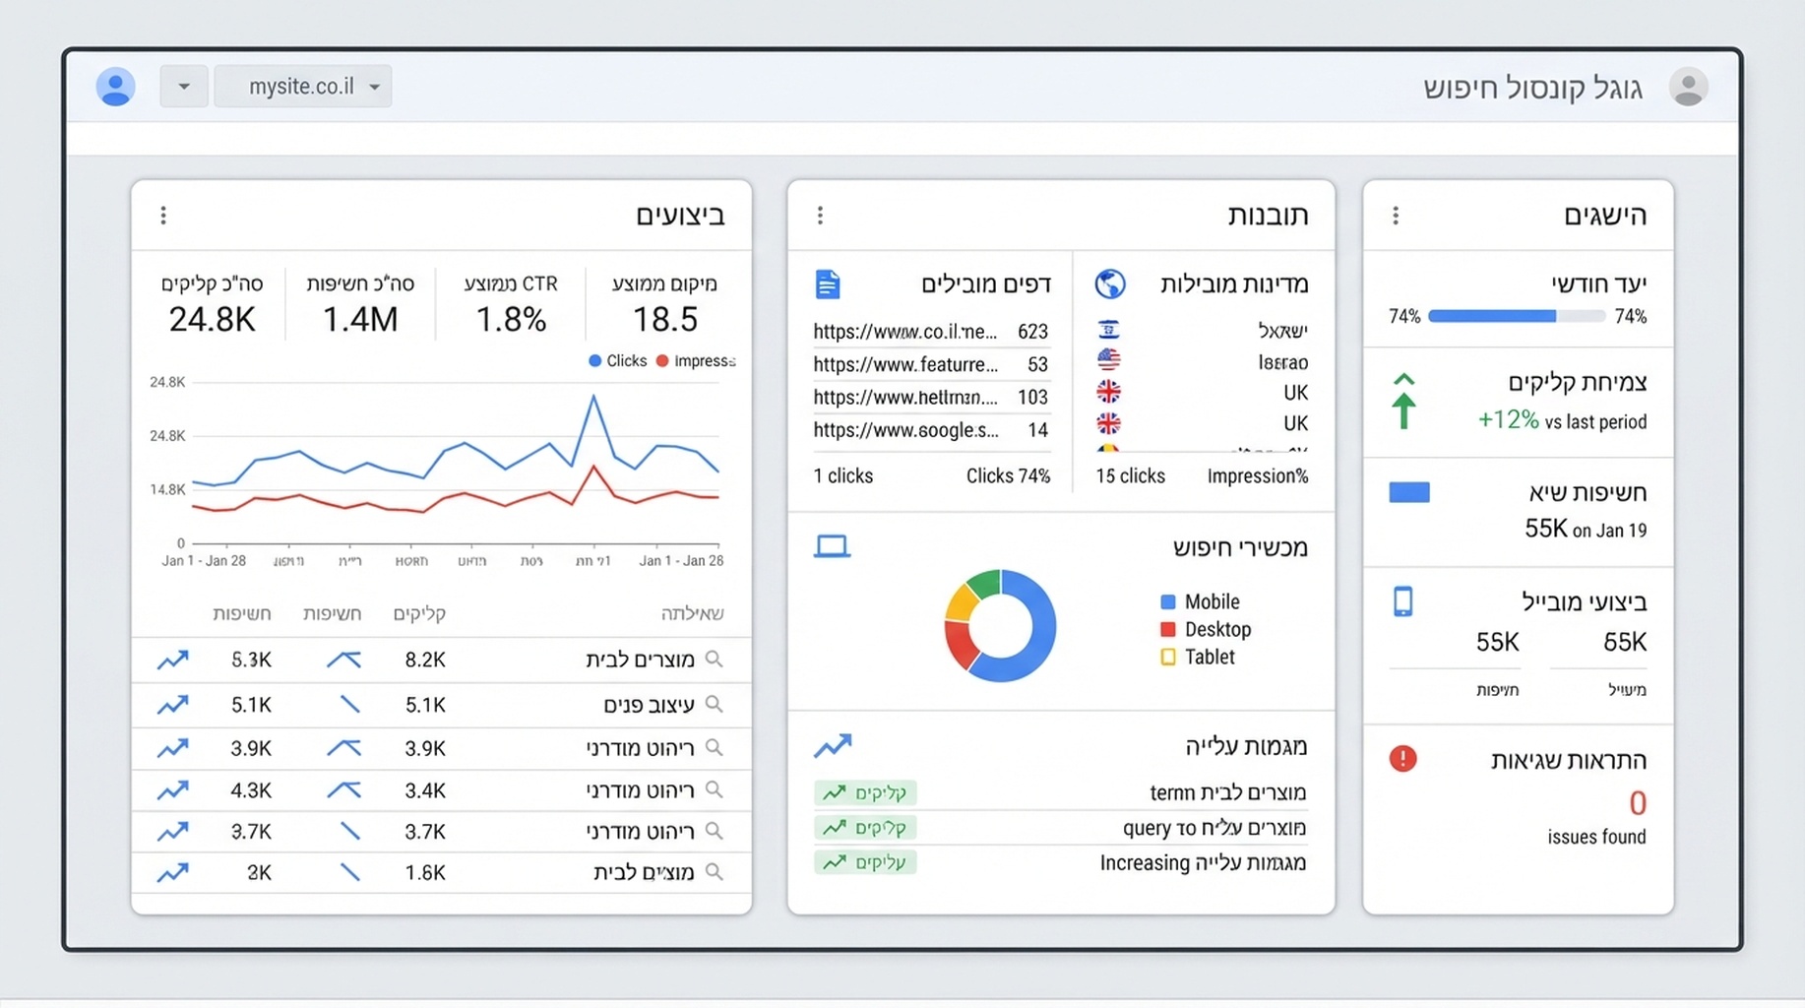Click the blue bar icon beside חשיפות שיא
The height and width of the screenshot is (1008, 1805).
[x=1409, y=492]
